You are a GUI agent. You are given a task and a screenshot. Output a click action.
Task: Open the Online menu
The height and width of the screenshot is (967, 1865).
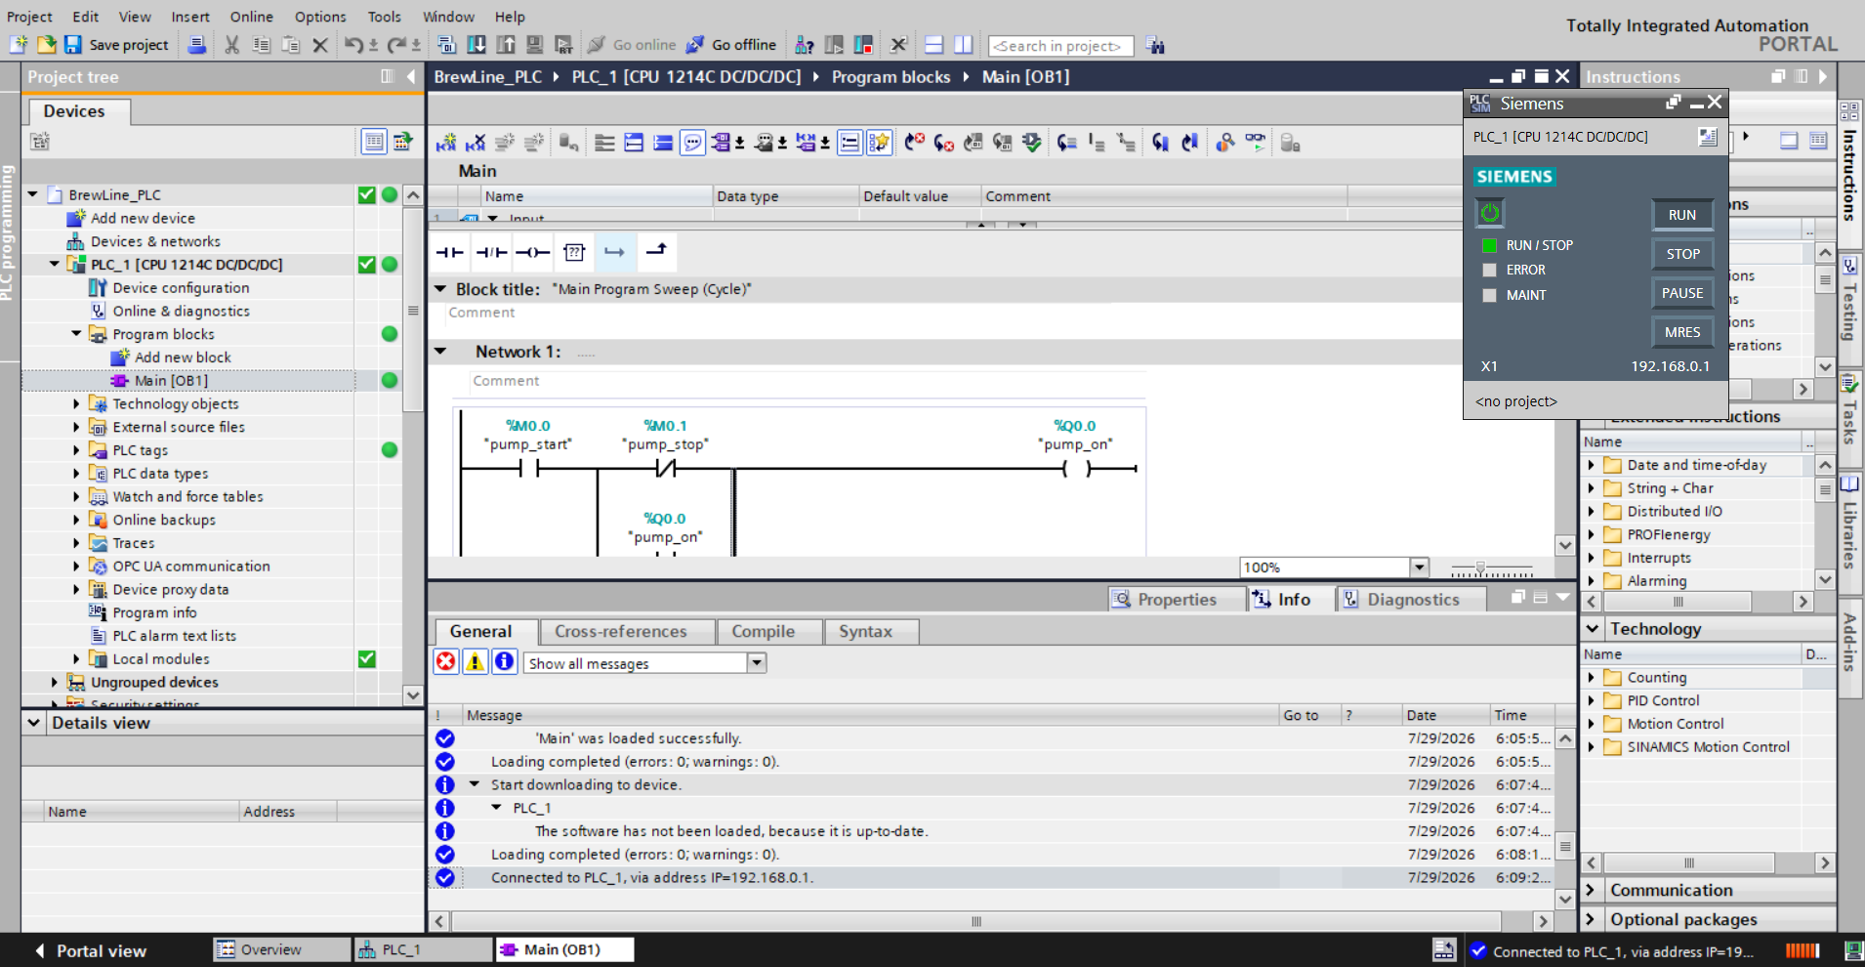(x=251, y=17)
